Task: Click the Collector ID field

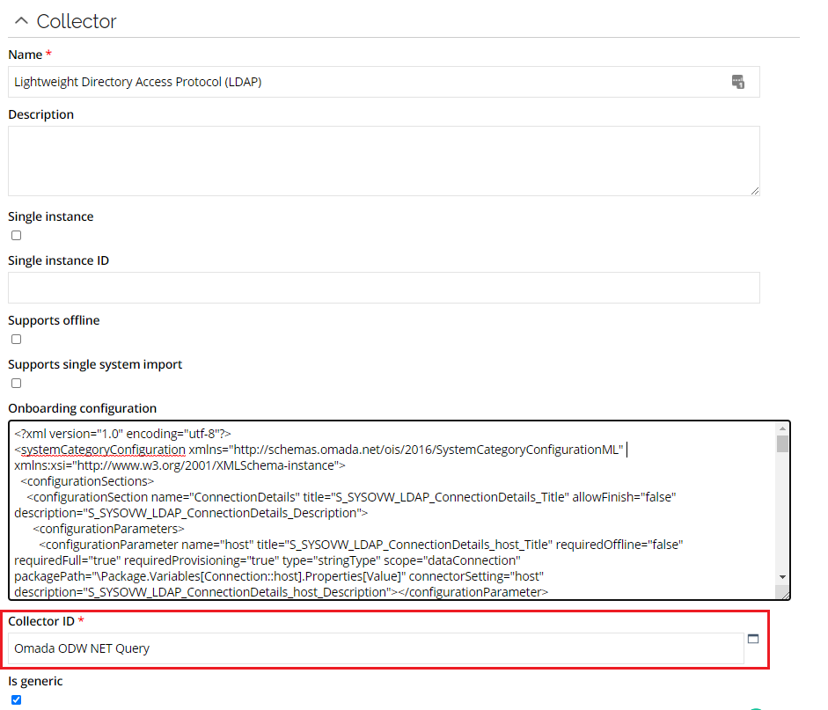Action: pos(376,648)
